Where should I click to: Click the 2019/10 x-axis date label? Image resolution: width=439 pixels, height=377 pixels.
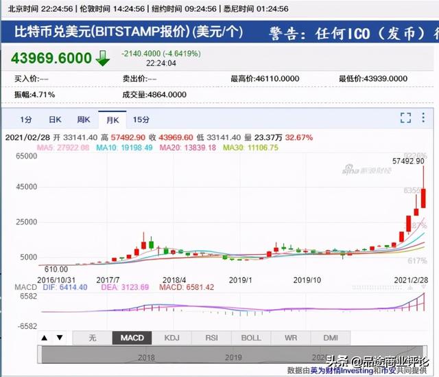pyautogui.click(x=307, y=280)
